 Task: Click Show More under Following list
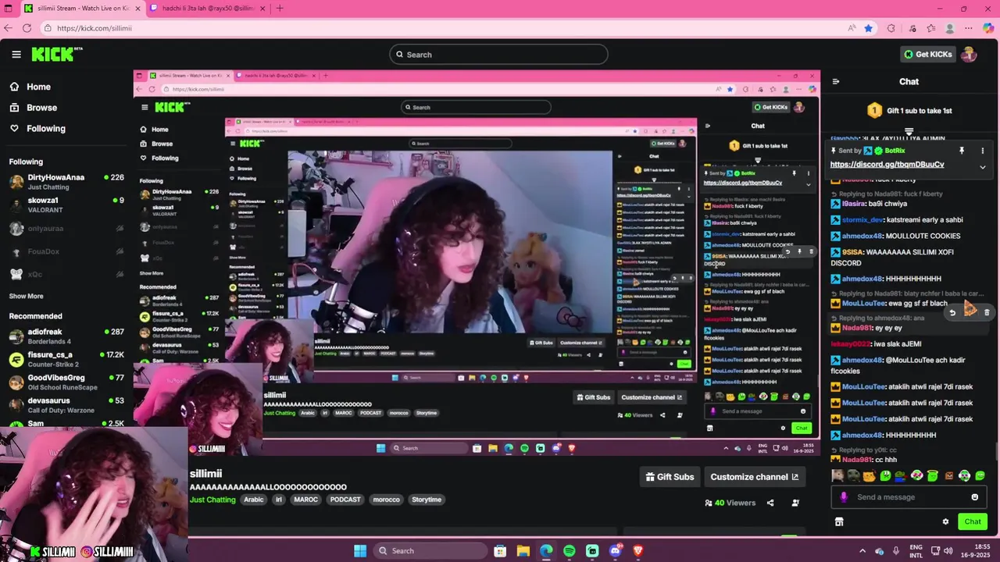[x=26, y=297]
